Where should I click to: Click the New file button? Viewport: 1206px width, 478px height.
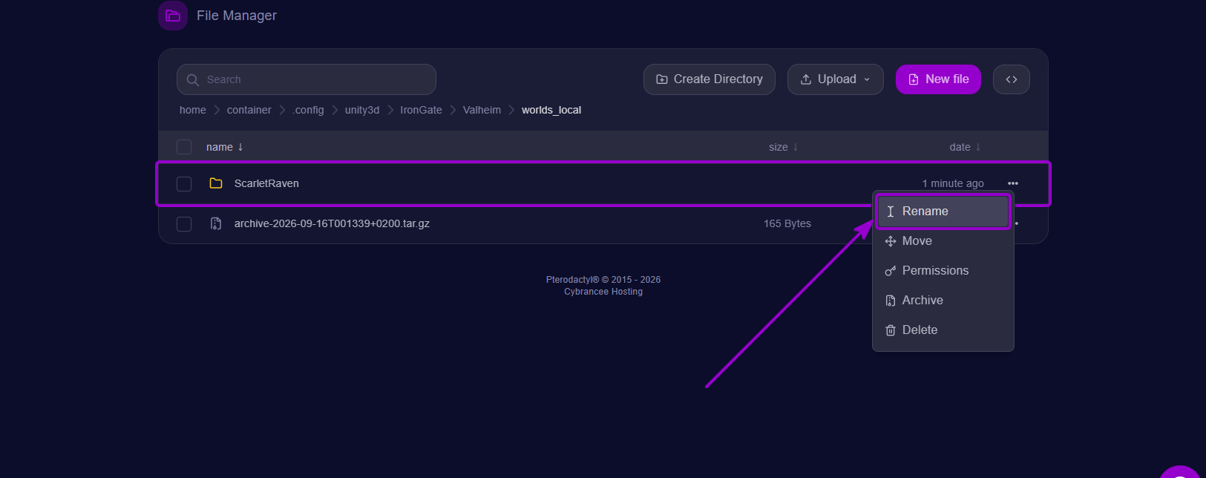[938, 79]
